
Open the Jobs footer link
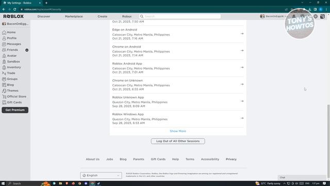109,159
